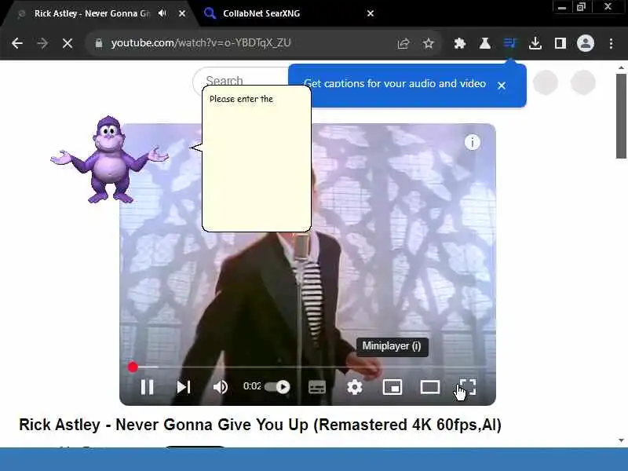Open Chrome Labs flask icon

[x=485, y=43]
